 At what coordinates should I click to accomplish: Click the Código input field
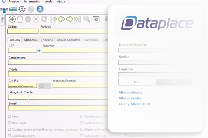[x=23, y=31]
